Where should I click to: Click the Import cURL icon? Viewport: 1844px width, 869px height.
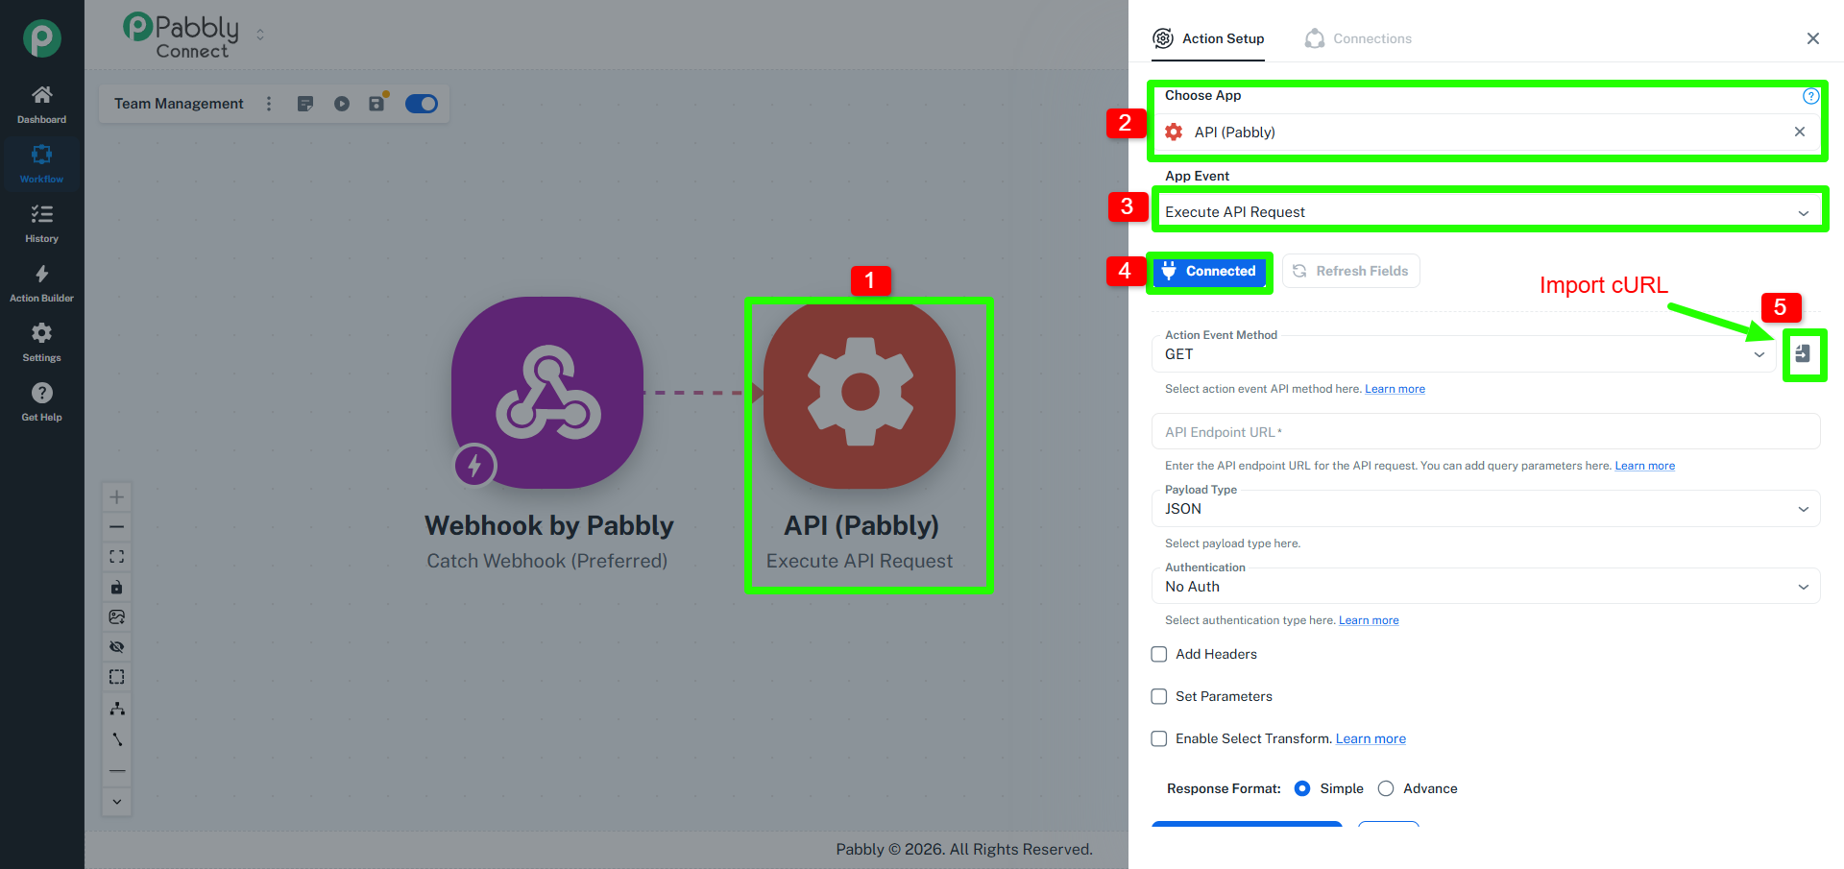pyautogui.click(x=1803, y=354)
